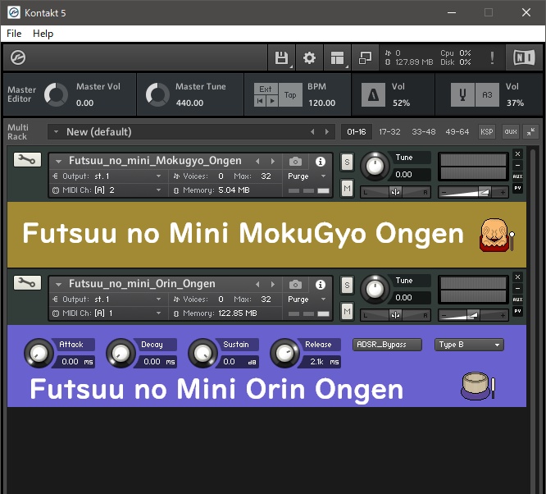The image size is (546, 494).
Task: Load next multi with right arrow
Action: [326, 132]
